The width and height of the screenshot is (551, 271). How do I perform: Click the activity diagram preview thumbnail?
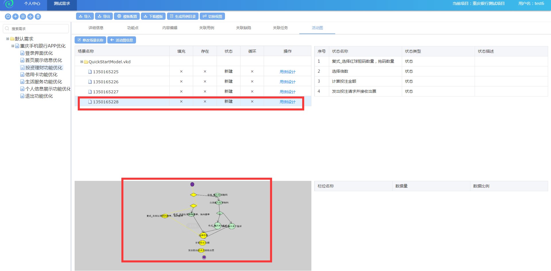pos(193,226)
